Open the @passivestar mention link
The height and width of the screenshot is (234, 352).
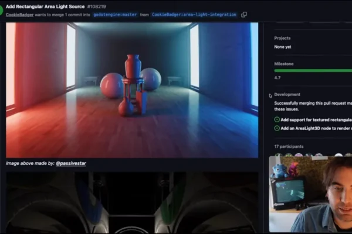pyautogui.click(x=71, y=163)
